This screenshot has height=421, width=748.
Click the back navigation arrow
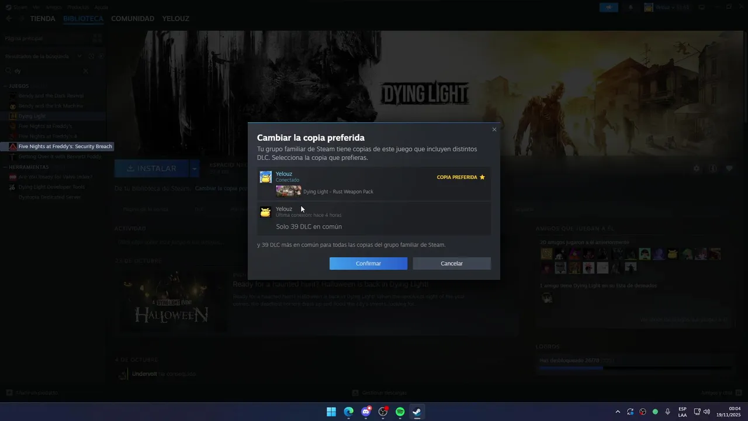pos(9,19)
